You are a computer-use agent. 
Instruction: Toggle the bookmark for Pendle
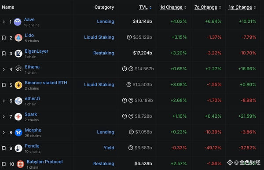[4, 148]
